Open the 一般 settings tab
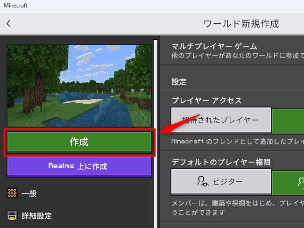The image size is (304, 228). click(29, 193)
